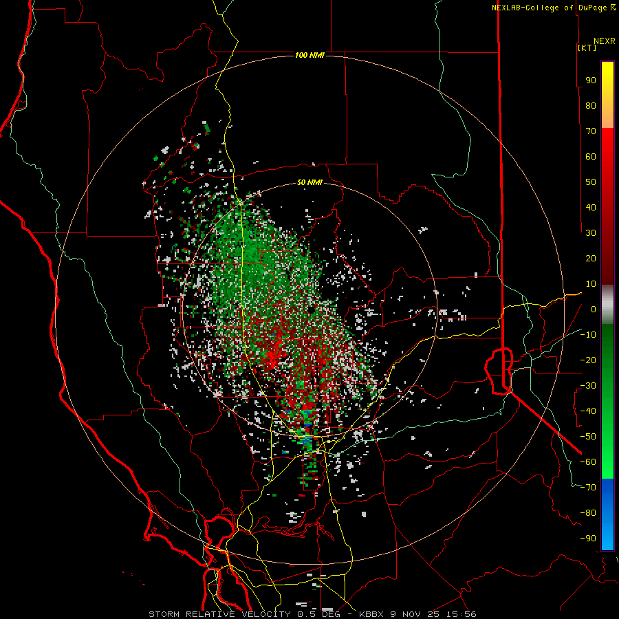Click the NEXR label above the color bar

tap(605, 41)
